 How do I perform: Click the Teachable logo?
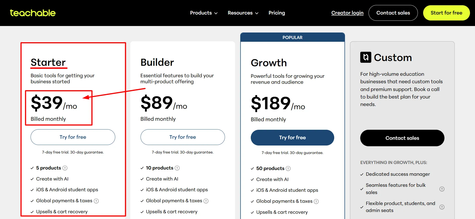point(33,13)
